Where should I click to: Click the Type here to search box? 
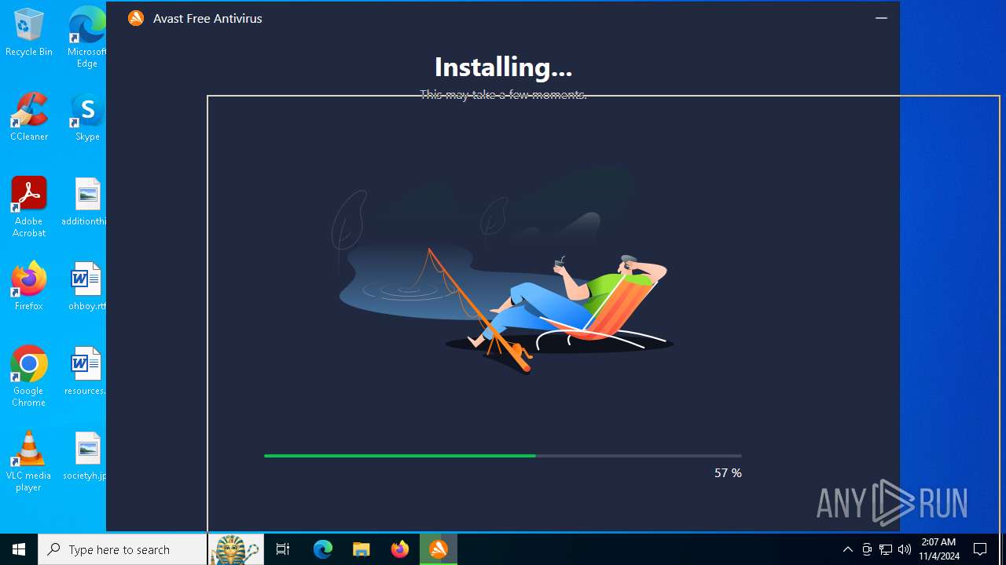(123, 549)
